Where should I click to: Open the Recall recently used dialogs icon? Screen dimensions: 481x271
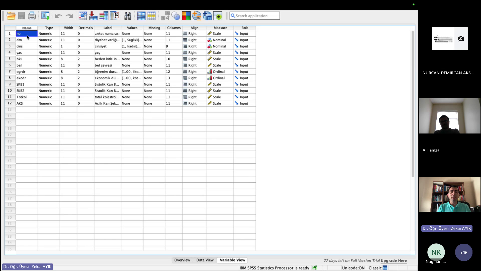(x=45, y=16)
